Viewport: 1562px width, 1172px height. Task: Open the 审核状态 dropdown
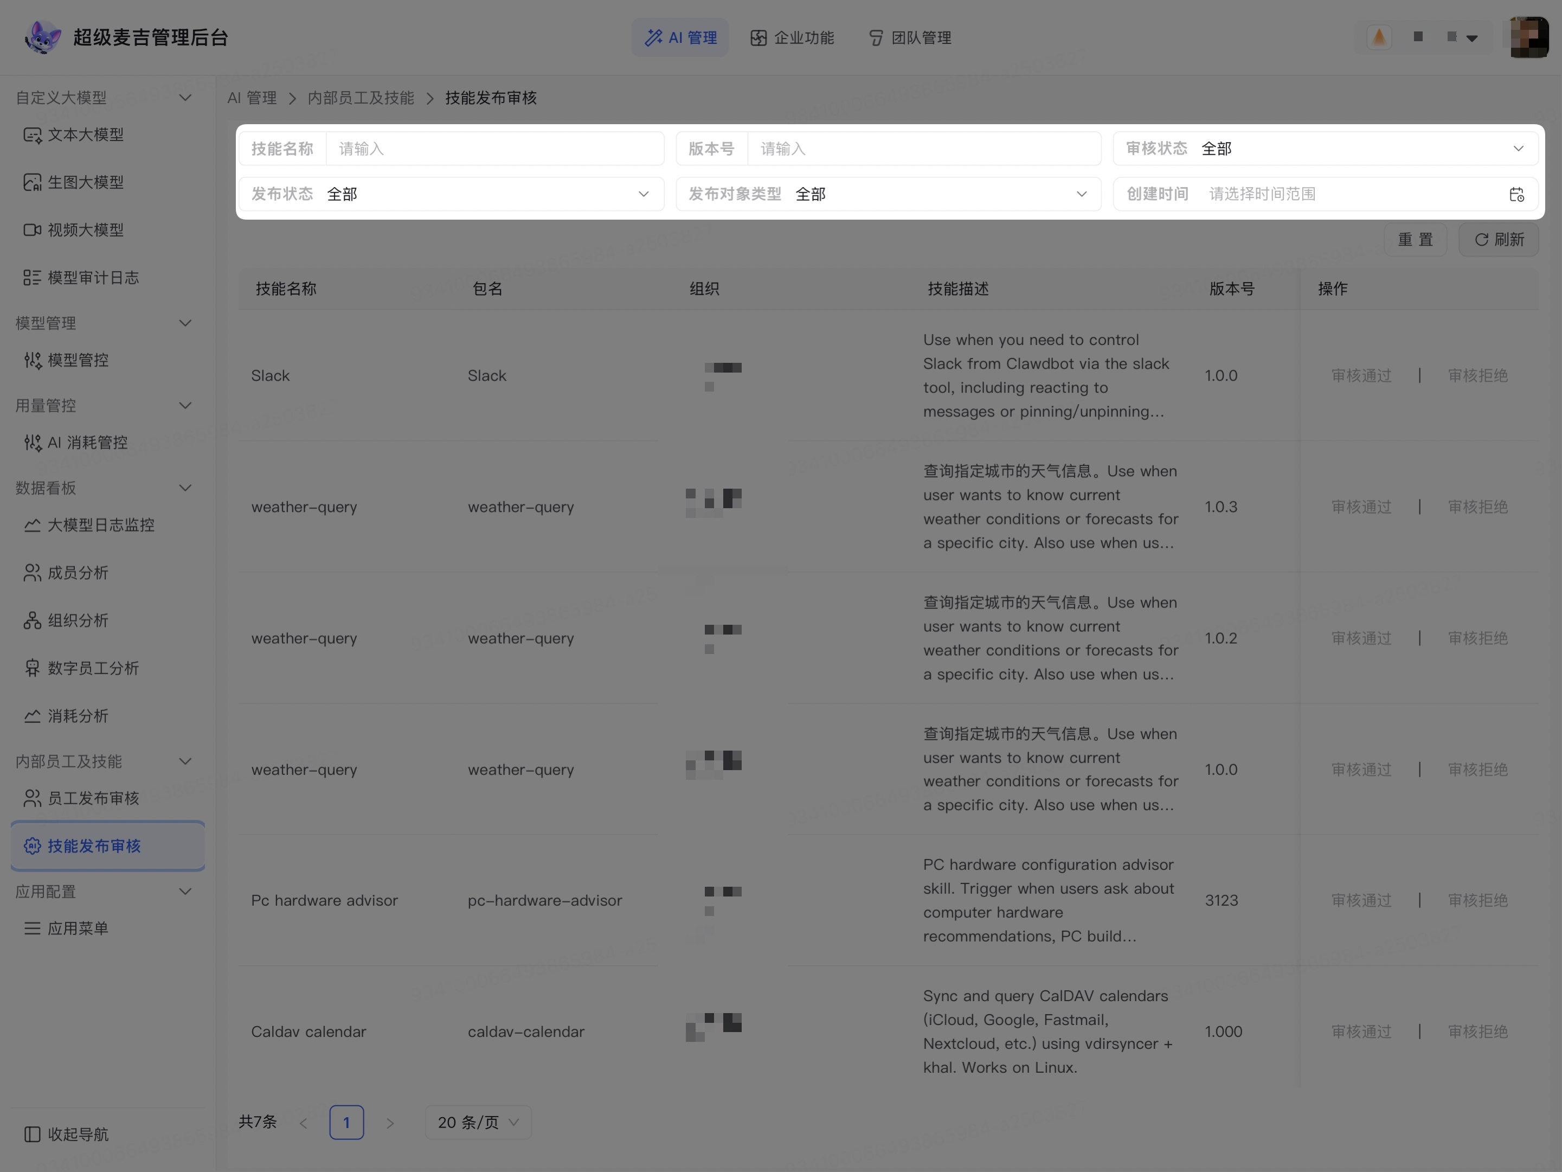1326,149
